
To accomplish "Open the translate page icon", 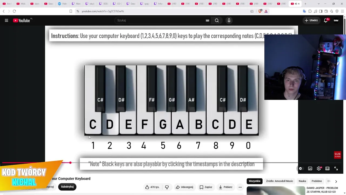I will click(x=304, y=11).
